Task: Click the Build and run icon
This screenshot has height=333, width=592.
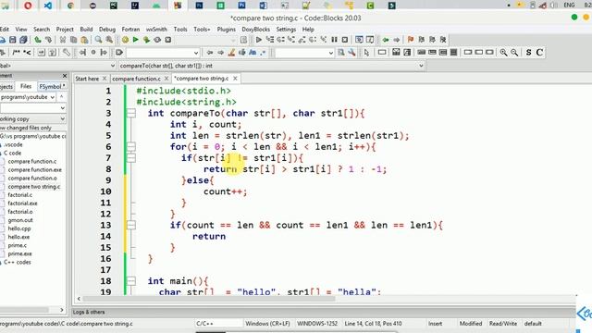Action: (x=146, y=40)
